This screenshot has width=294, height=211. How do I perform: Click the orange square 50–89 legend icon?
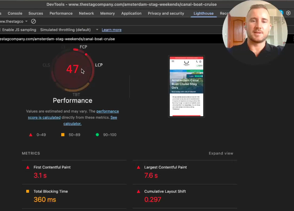[x=63, y=135]
